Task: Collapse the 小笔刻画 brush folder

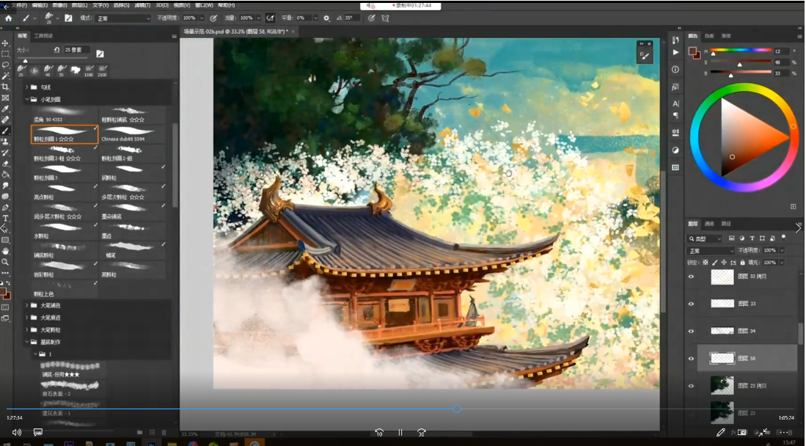Action: coord(26,99)
